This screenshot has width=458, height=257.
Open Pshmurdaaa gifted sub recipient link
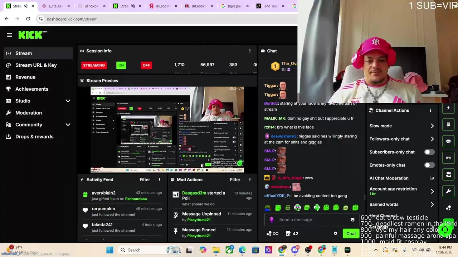[136, 199]
